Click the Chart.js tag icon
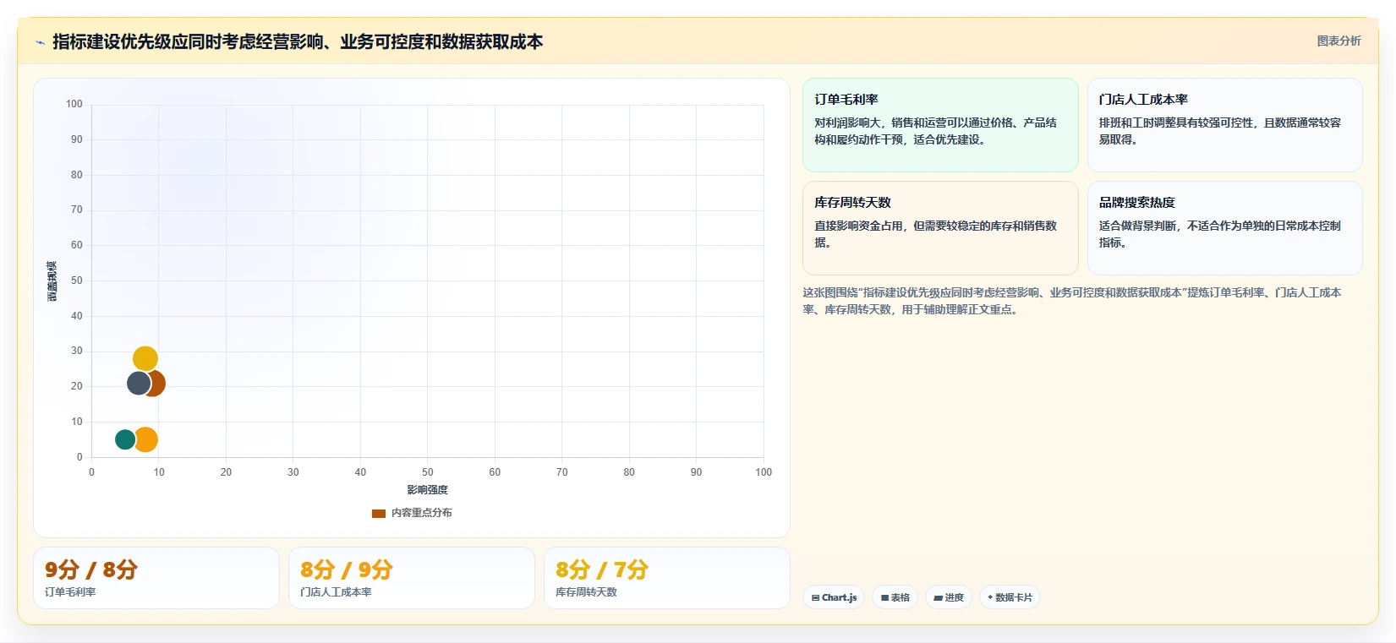This screenshot has height=643, width=1396. pyautogui.click(x=815, y=598)
